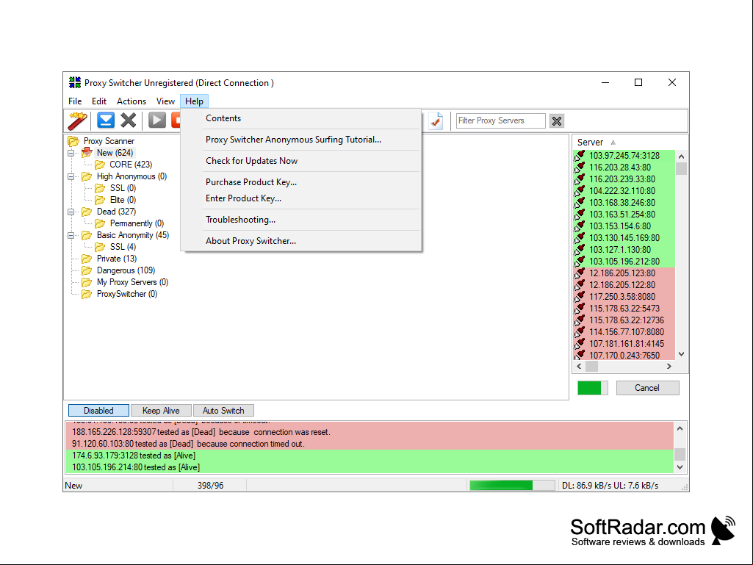Click the plug icon beside 116.203.28.43:80
Viewport: 753px width, 565px height.
[580, 168]
